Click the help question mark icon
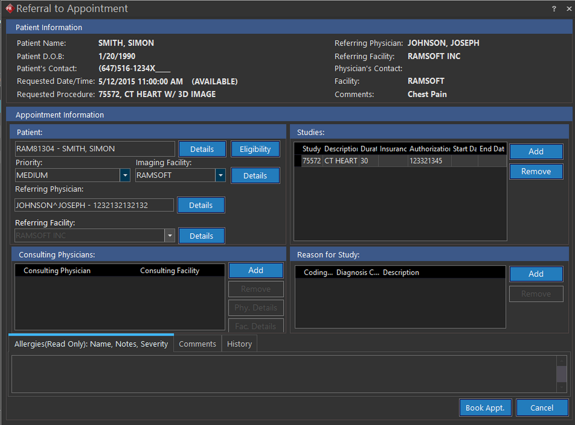Viewport: 575px width, 425px height. [x=554, y=8]
